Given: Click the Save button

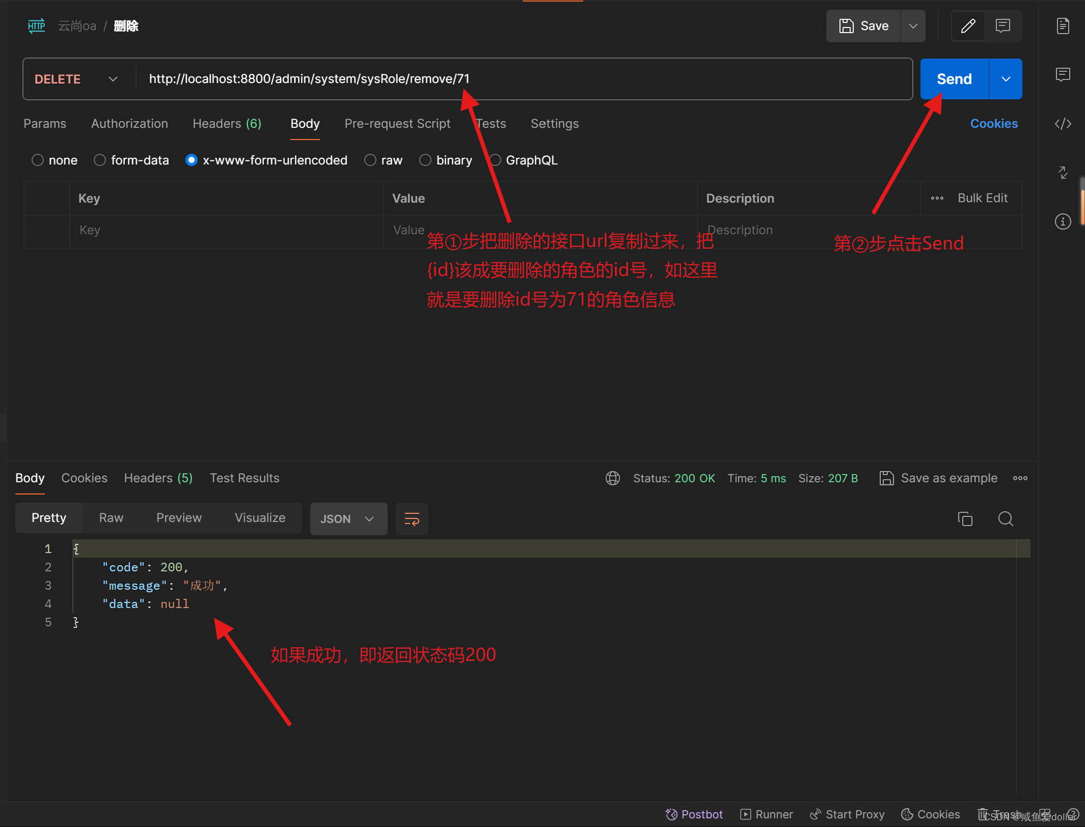Looking at the screenshot, I should [x=863, y=26].
